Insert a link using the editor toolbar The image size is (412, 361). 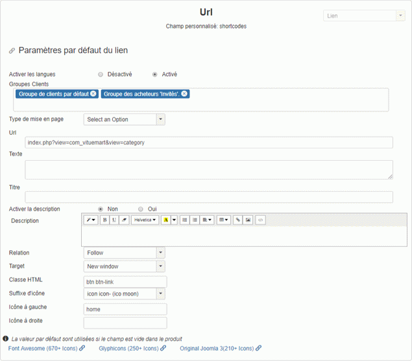tap(238, 220)
